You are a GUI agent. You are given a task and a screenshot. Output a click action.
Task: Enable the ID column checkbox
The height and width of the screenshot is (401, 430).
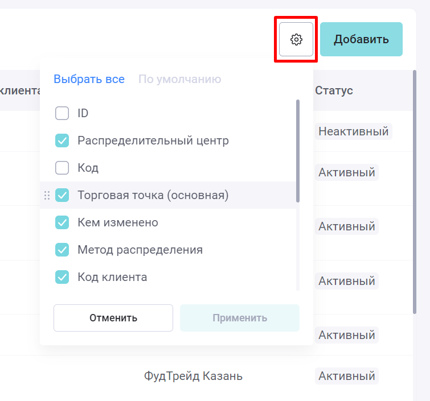click(x=62, y=113)
